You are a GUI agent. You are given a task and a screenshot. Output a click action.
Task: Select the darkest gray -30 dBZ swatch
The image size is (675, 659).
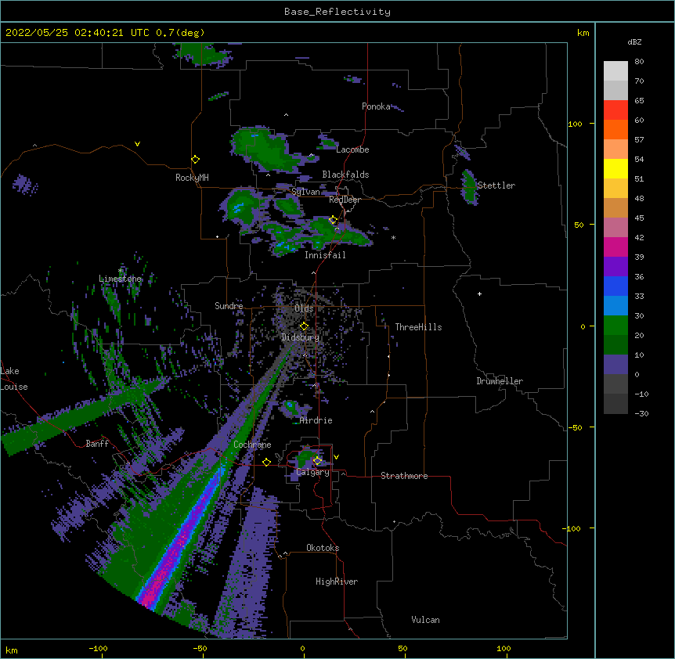coord(615,404)
